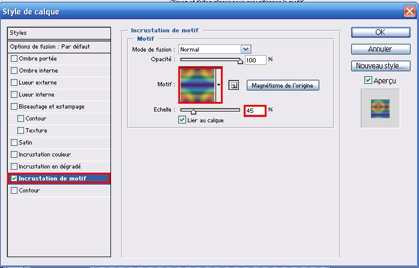Viewport: 419px width, 268px height.
Task: Tick the Lueur interne checkbox
Action: click(x=14, y=95)
